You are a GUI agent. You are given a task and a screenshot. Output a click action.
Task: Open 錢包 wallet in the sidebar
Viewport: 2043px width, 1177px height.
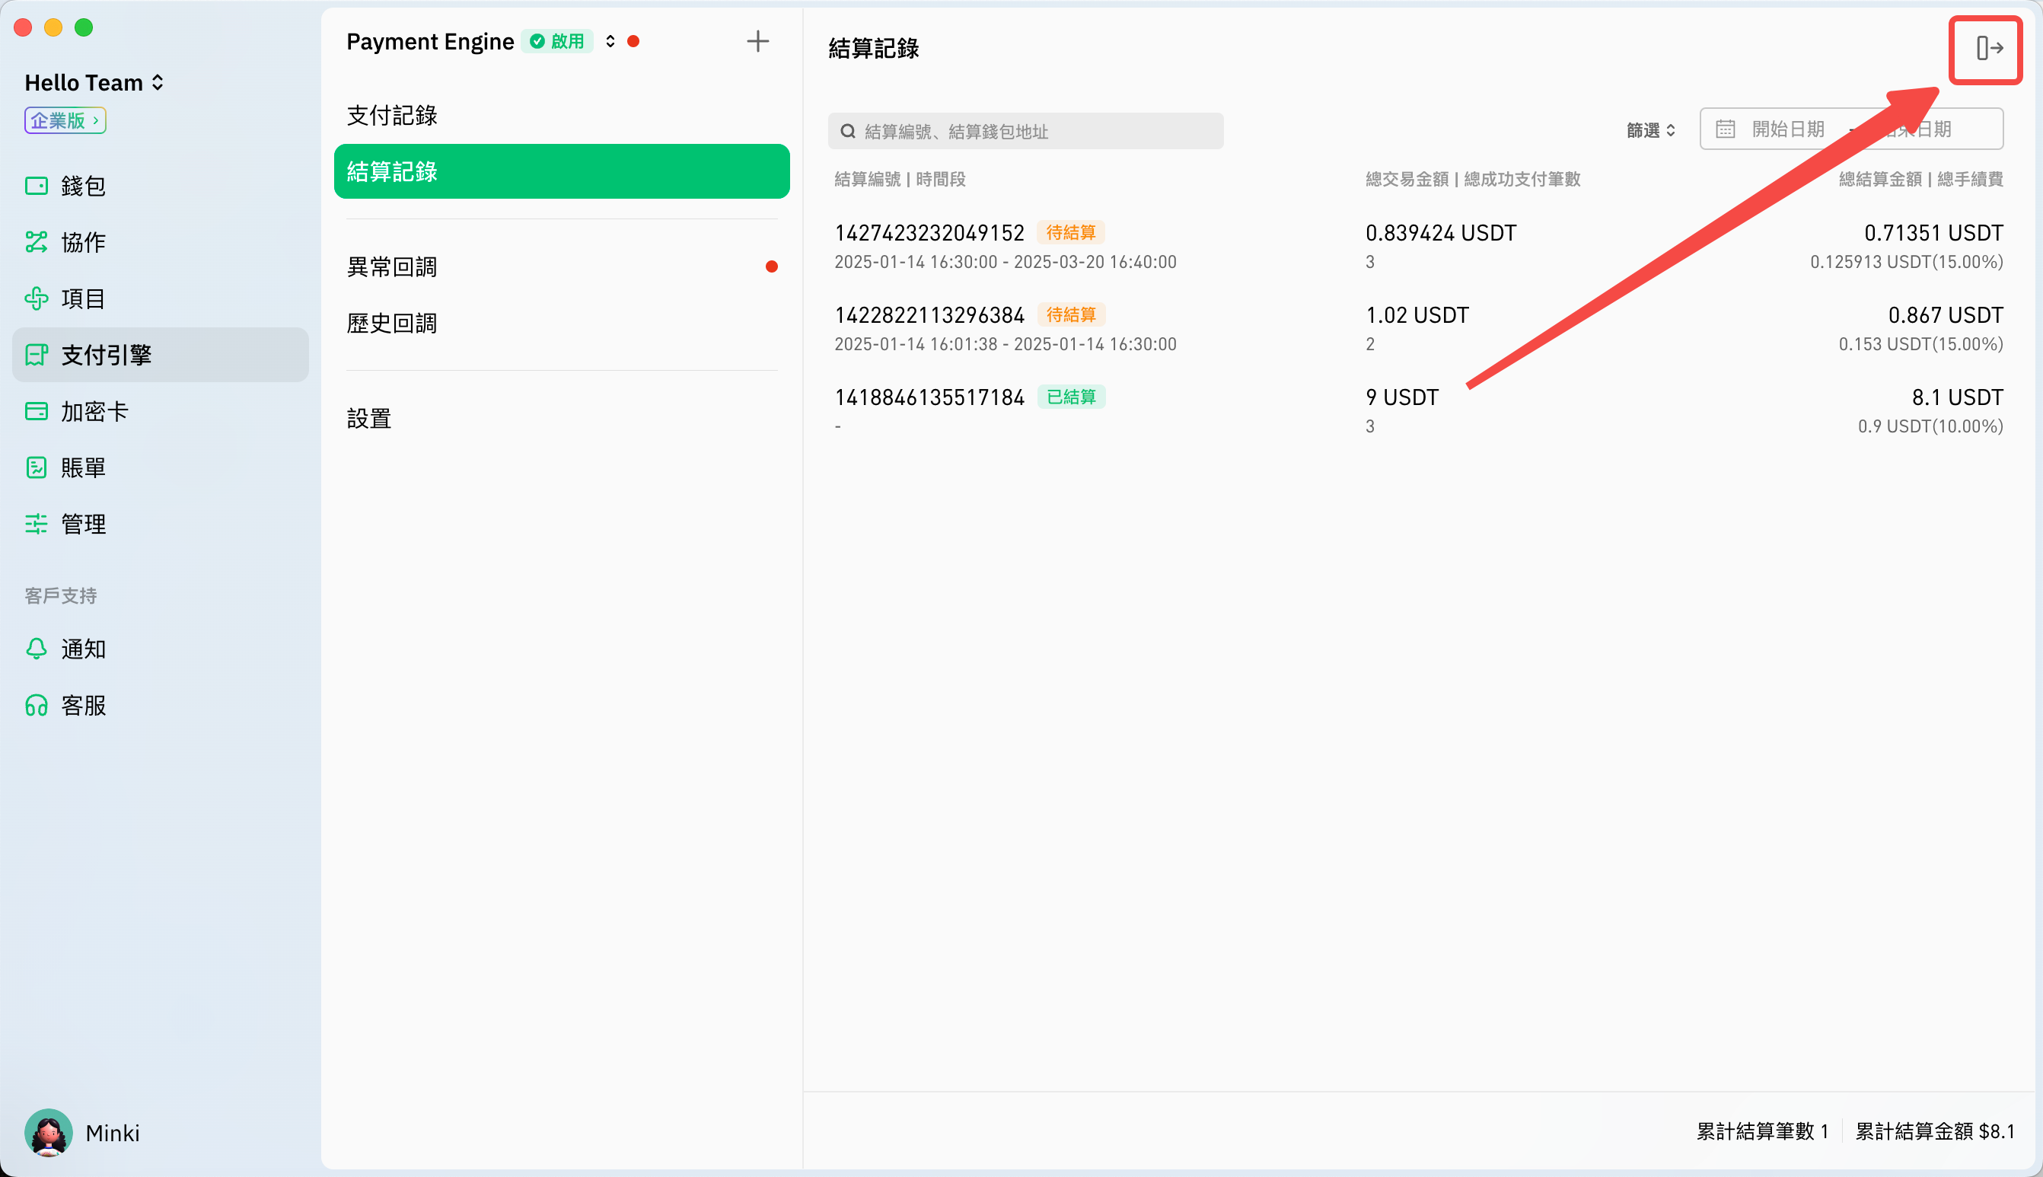(x=83, y=186)
